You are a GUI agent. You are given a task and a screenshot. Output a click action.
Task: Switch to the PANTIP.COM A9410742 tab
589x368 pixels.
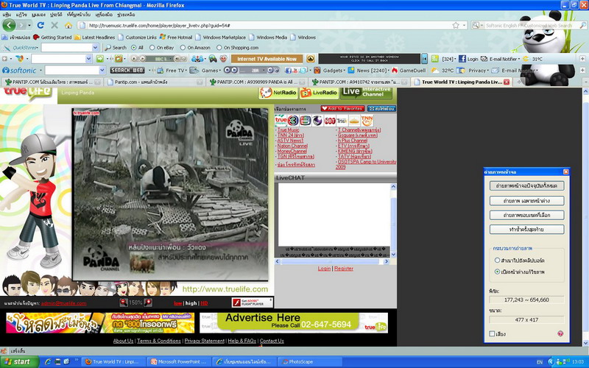(x=359, y=82)
